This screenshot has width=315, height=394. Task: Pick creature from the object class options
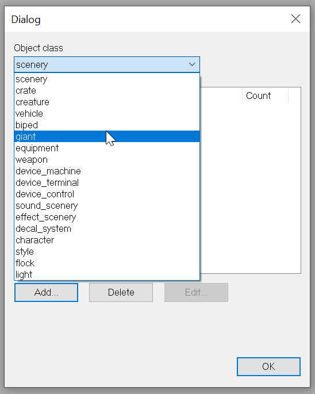107,102
